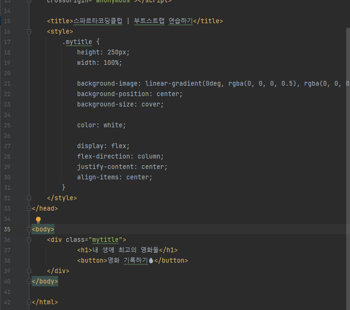The width and height of the screenshot is (350, 310).
Task: Click the highlighted <body> tag
Action: 43,230
